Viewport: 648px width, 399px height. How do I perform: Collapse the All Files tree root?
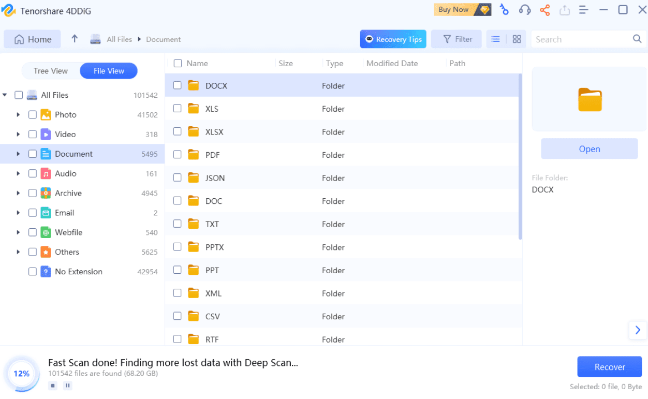[x=5, y=95]
